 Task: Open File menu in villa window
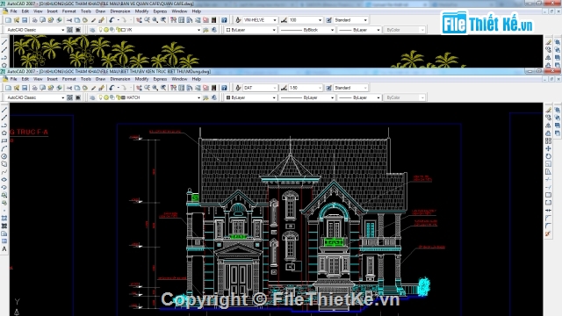pos(14,79)
